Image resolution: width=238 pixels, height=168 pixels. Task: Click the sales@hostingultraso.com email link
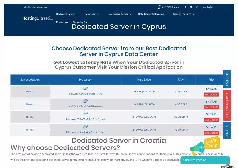pyautogui.click(x=35, y=7)
